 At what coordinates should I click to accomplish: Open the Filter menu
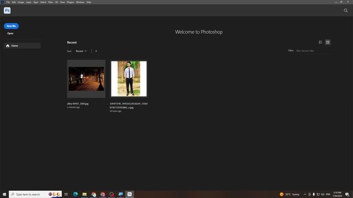click(x=50, y=2)
